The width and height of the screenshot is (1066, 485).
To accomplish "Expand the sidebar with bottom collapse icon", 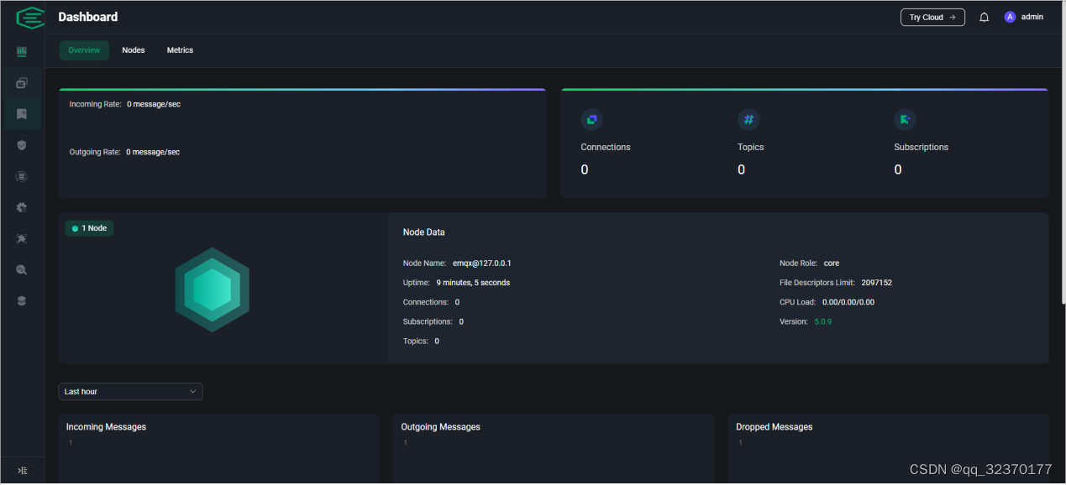I will click(23, 471).
